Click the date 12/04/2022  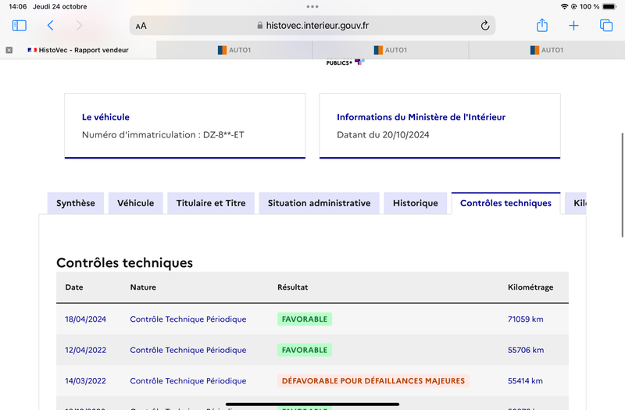tap(86, 350)
